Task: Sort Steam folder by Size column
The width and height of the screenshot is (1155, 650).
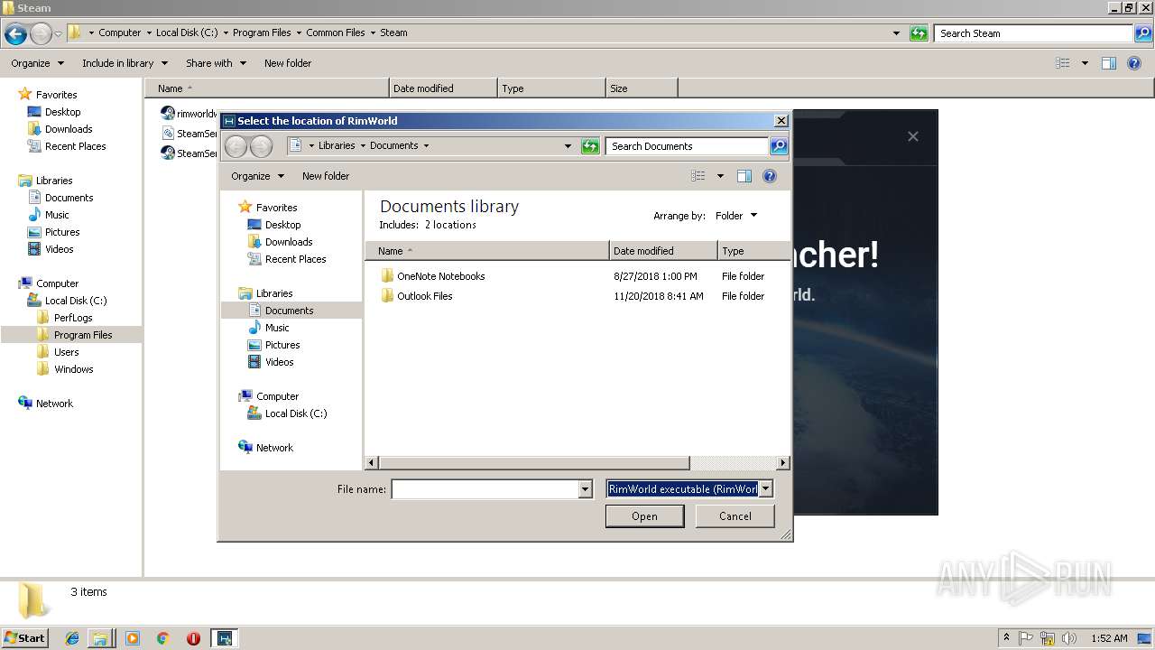Action: click(x=642, y=88)
